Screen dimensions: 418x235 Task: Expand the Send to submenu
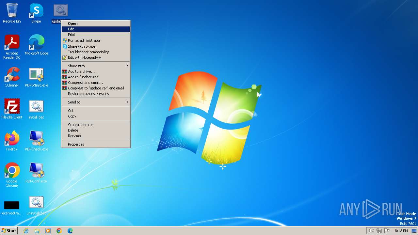pos(96,102)
